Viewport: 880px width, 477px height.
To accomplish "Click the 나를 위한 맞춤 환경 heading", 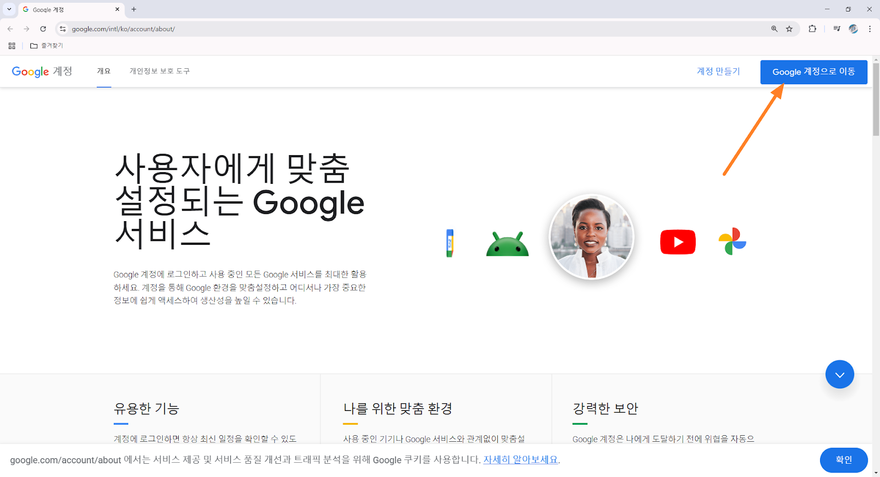I will pyautogui.click(x=398, y=408).
